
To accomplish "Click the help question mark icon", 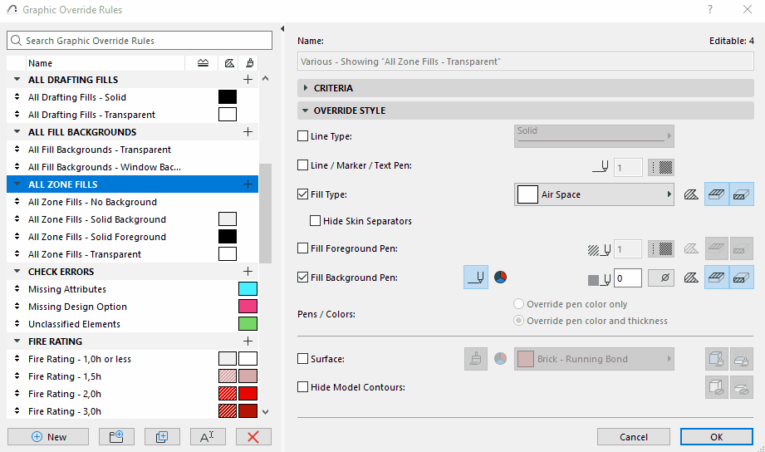I will pyautogui.click(x=710, y=9).
